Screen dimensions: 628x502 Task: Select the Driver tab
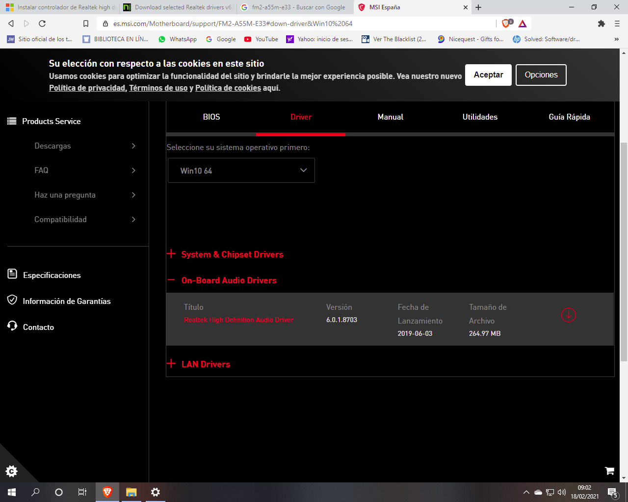(301, 117)
